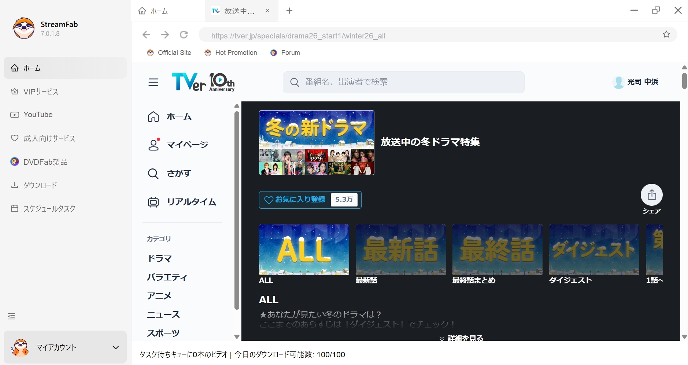This screenshot has height=365, width=688.
Task: Close the 放送中 tab
Action: pos(267,11)
